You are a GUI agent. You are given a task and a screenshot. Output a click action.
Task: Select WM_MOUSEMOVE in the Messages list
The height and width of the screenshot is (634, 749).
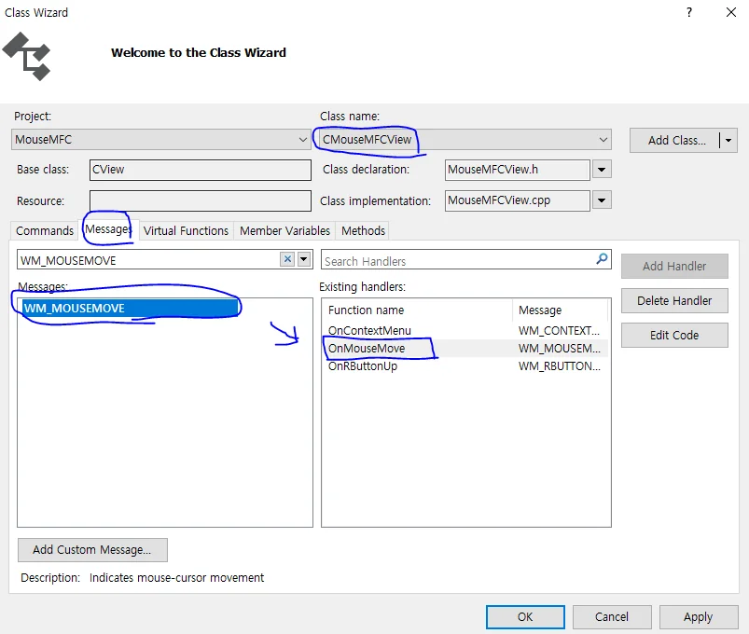[x=130, y=308]
